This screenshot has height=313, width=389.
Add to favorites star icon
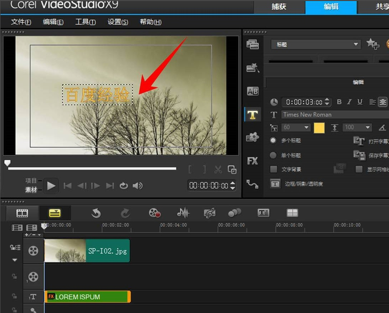click(373, 44)
